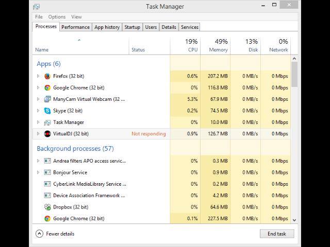The width and height of the screenshot is (330, 247).
Task: Click the ManyCam Virtual Webcam icon
Action: (47, 99)
